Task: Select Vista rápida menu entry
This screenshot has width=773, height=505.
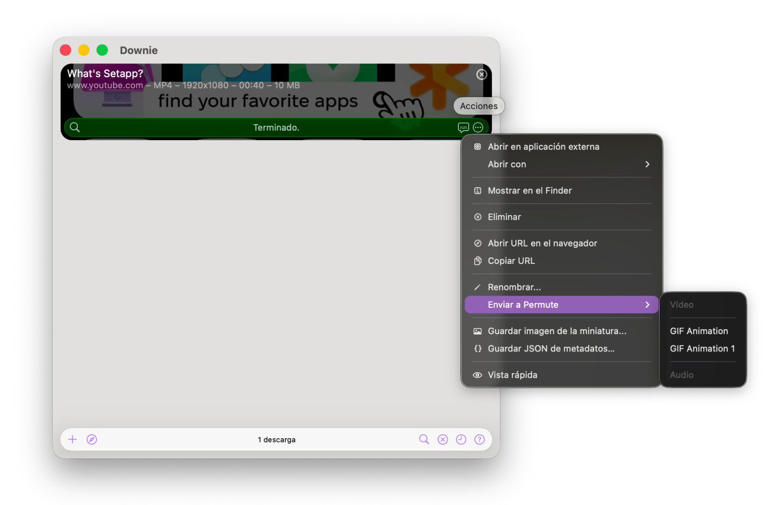Action: [x=561, y=375]
